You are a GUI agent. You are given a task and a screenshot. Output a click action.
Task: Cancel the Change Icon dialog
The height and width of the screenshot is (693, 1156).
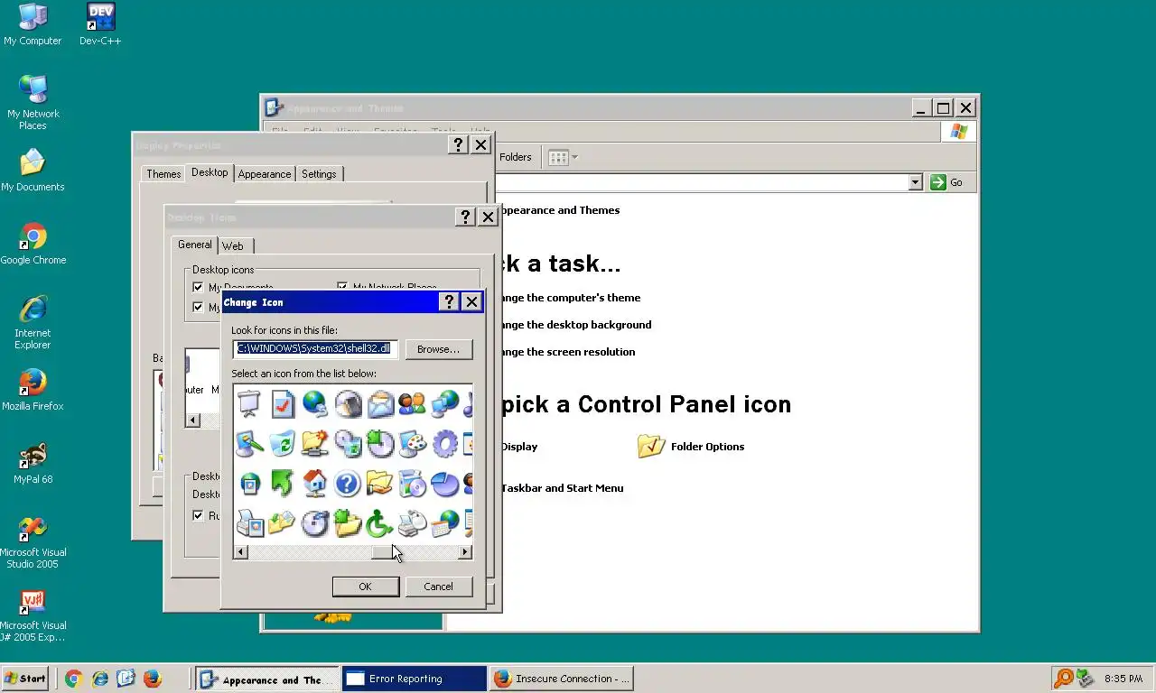coord(438,587)
